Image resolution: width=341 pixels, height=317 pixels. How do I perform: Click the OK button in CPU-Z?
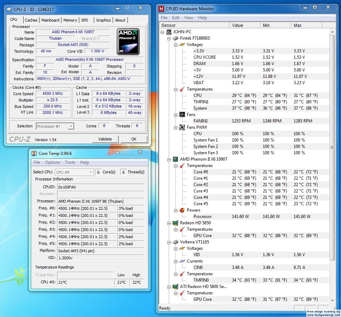[134, 139]
